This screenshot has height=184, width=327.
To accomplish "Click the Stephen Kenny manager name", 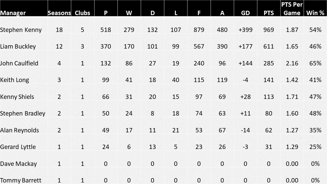I will (x=21, y=30).
